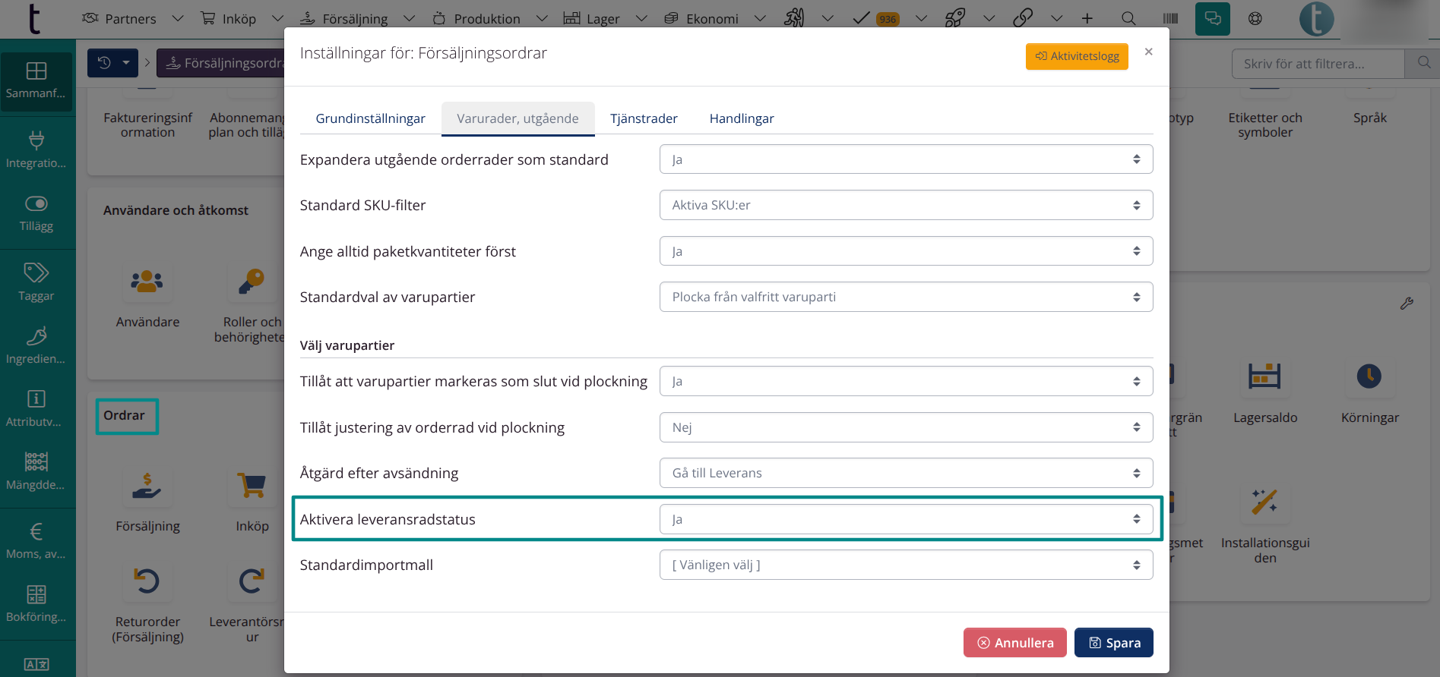The height and width of the screenshot is (677, 1440).
Task: Switch to the Grundinställningar tab
Action: pos(370,118)
